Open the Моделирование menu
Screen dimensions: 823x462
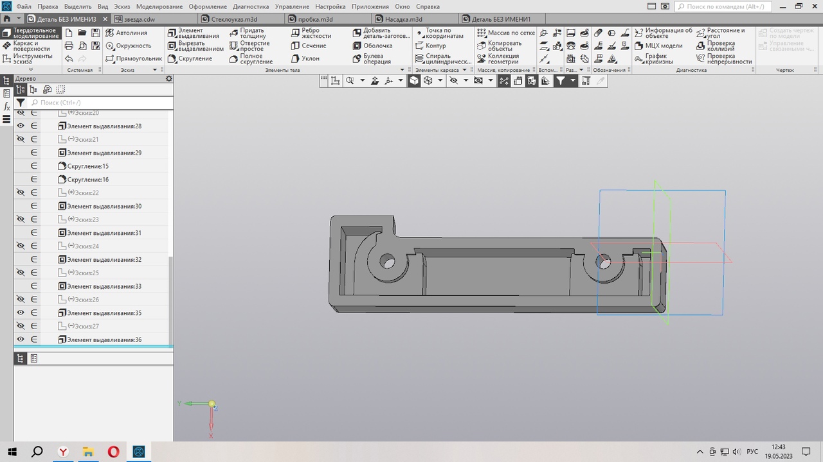pyautogui.click(x=159, y=6)
